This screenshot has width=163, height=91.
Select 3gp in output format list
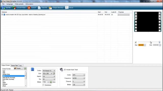(13, 73)
